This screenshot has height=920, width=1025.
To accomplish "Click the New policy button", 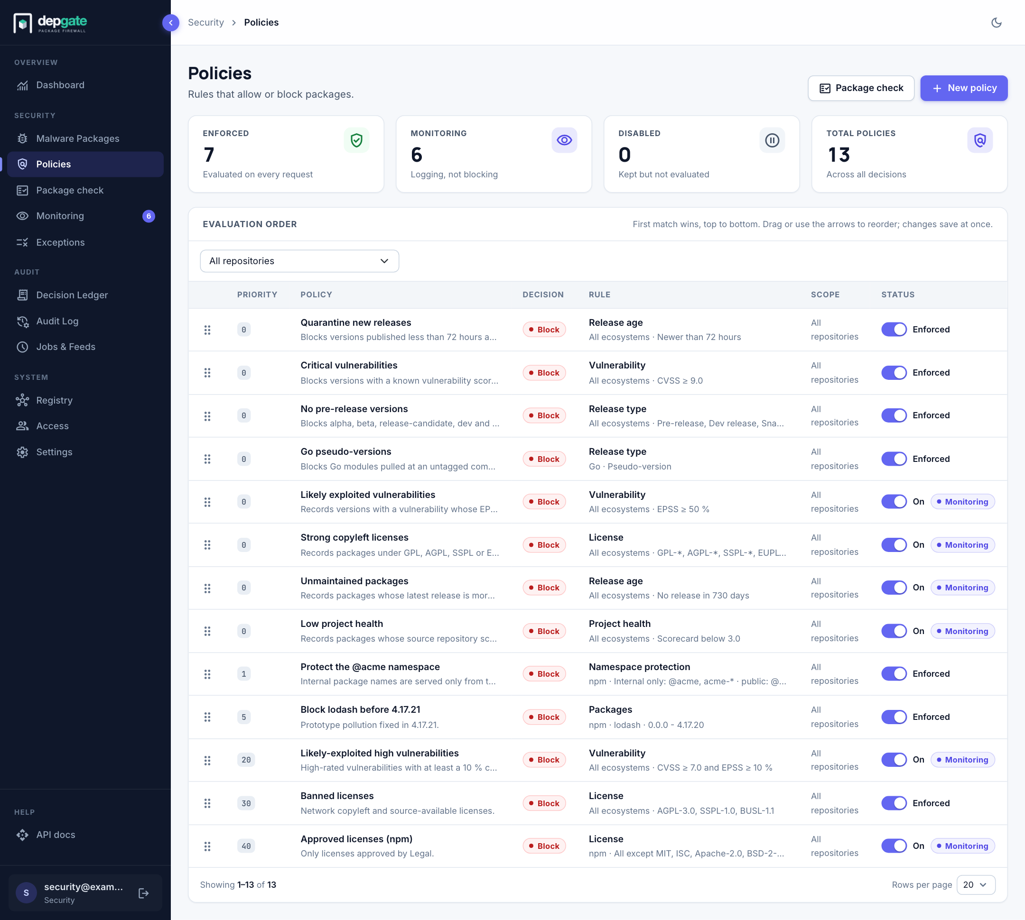I will (963, 88).
